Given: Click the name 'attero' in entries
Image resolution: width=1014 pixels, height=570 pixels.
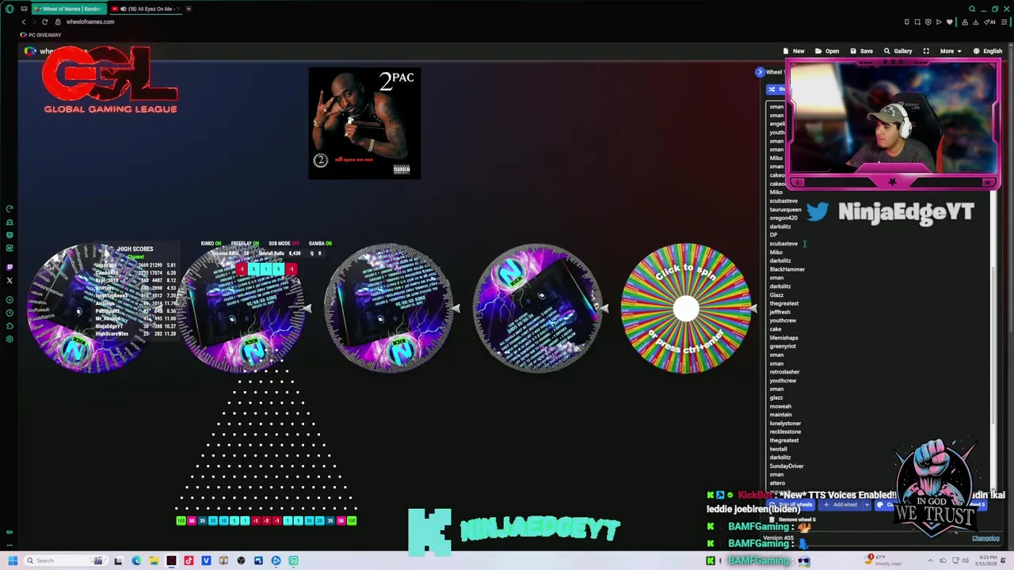Looking at the screenshot, I should click(777, 483).
